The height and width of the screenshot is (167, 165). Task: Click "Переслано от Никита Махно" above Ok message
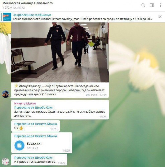coord(35,124)
